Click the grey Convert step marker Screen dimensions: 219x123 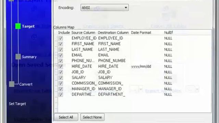tap(12, 84)
